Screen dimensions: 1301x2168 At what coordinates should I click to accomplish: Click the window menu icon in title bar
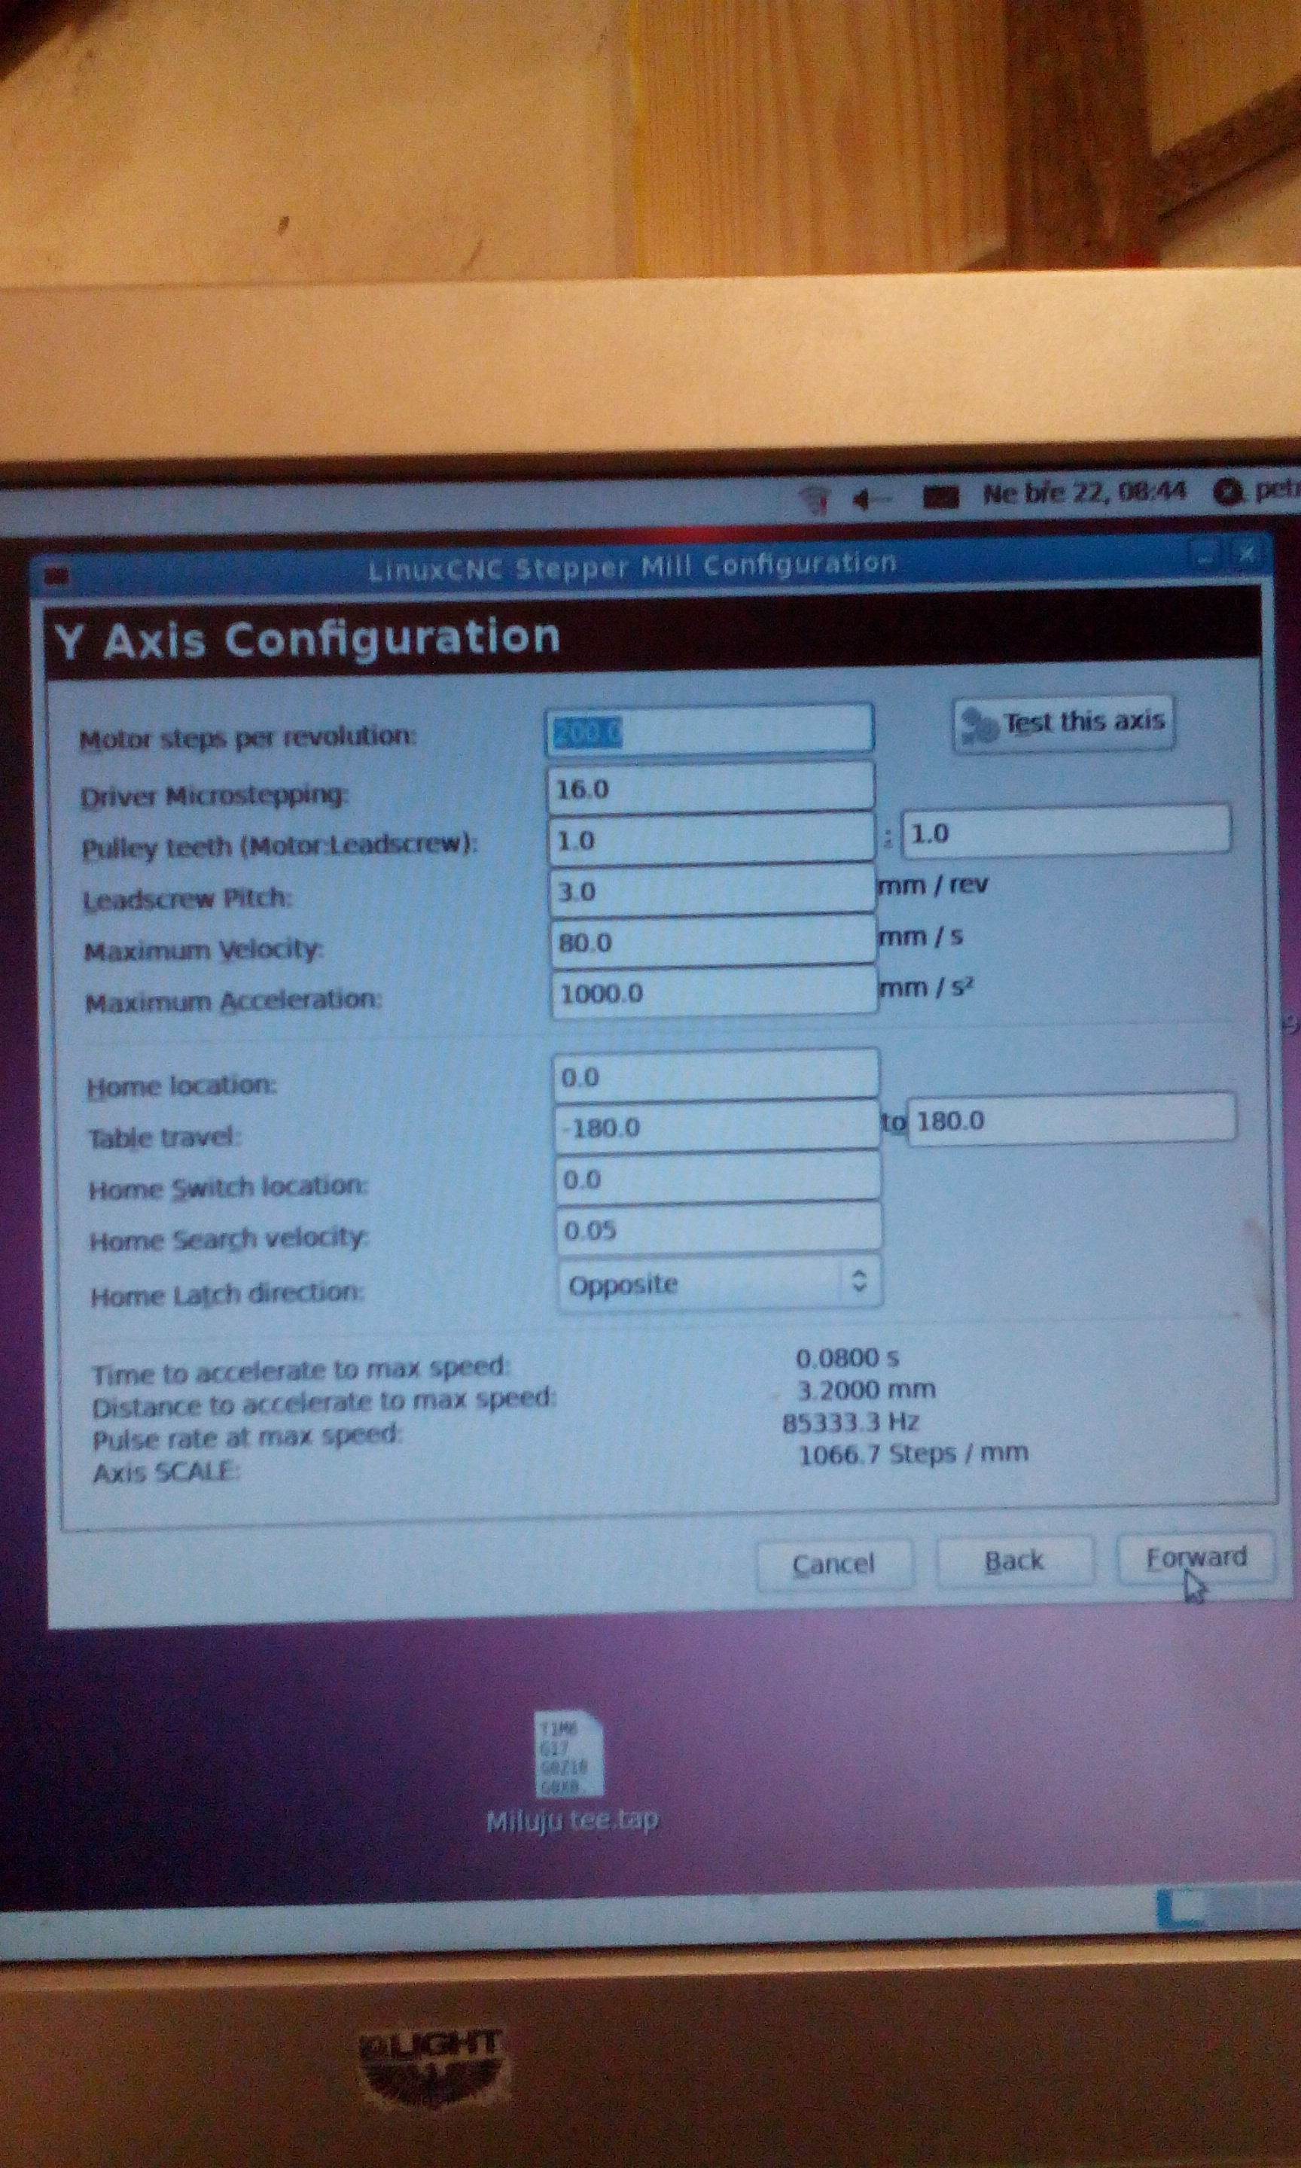coord(58,576)
